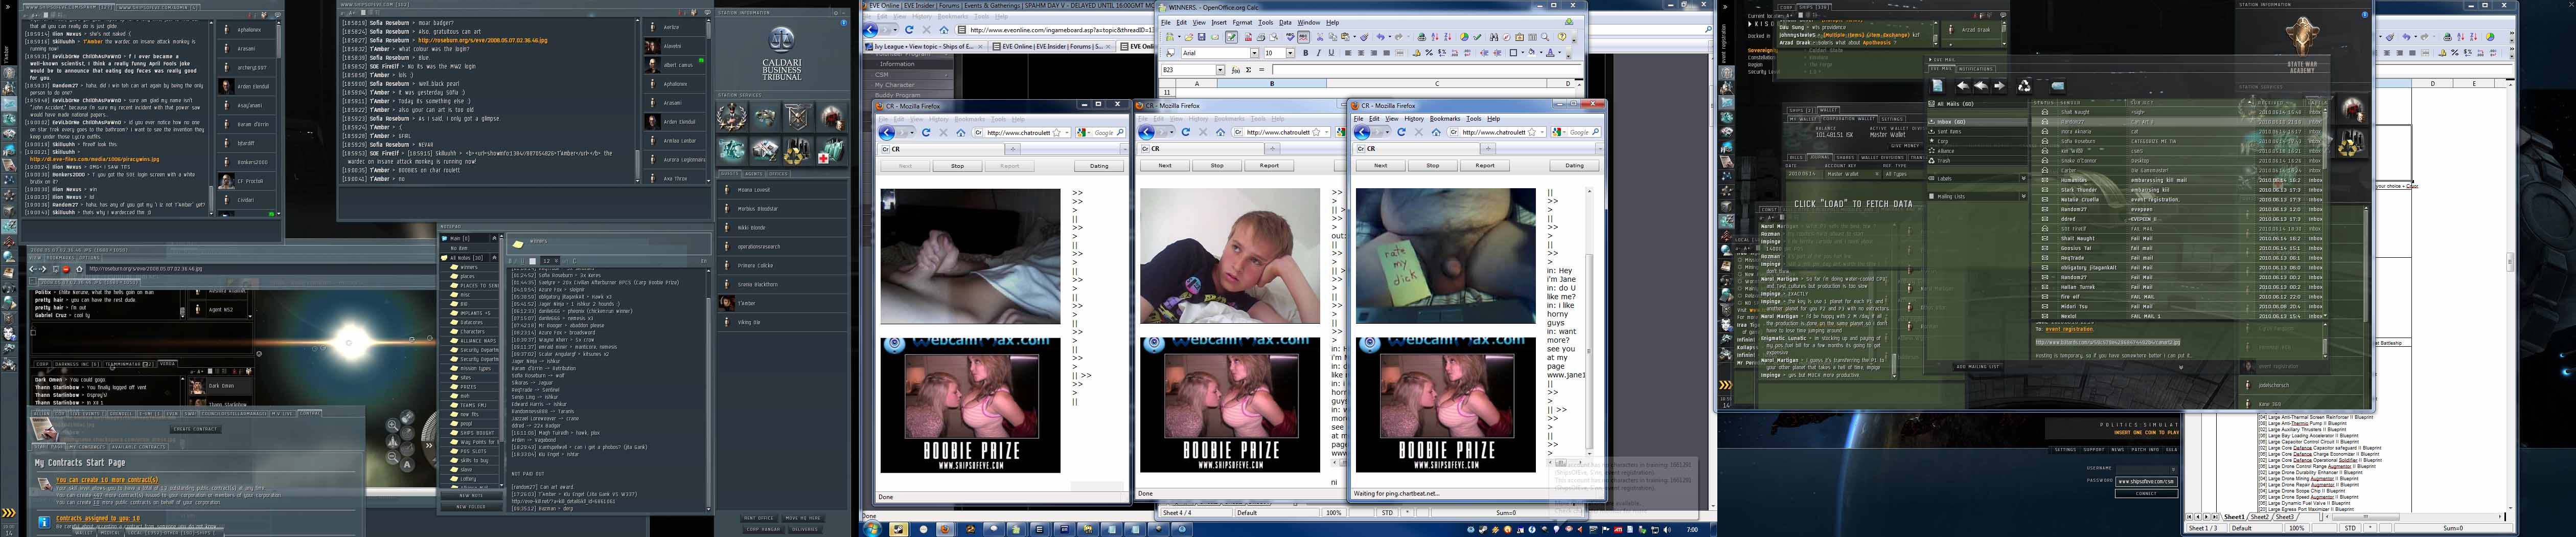
Task: Open Function Wizard in WINNERS Calc formula bar
Action: tap(1237, 70)
